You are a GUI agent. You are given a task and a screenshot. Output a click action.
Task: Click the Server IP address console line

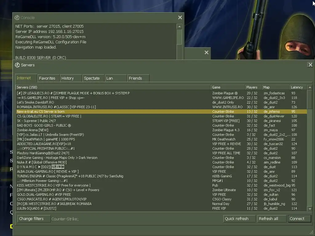coord(50,32)
